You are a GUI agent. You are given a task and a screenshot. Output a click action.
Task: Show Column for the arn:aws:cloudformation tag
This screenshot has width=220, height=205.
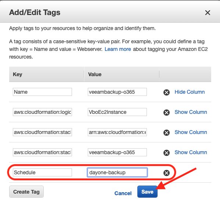tap(191, 132)
